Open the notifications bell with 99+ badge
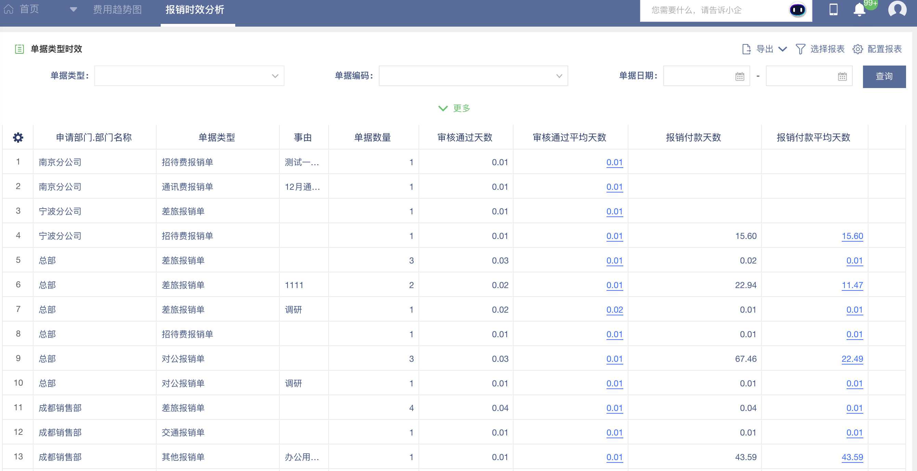This screenshot has height=471, width=917. point(860,10)
